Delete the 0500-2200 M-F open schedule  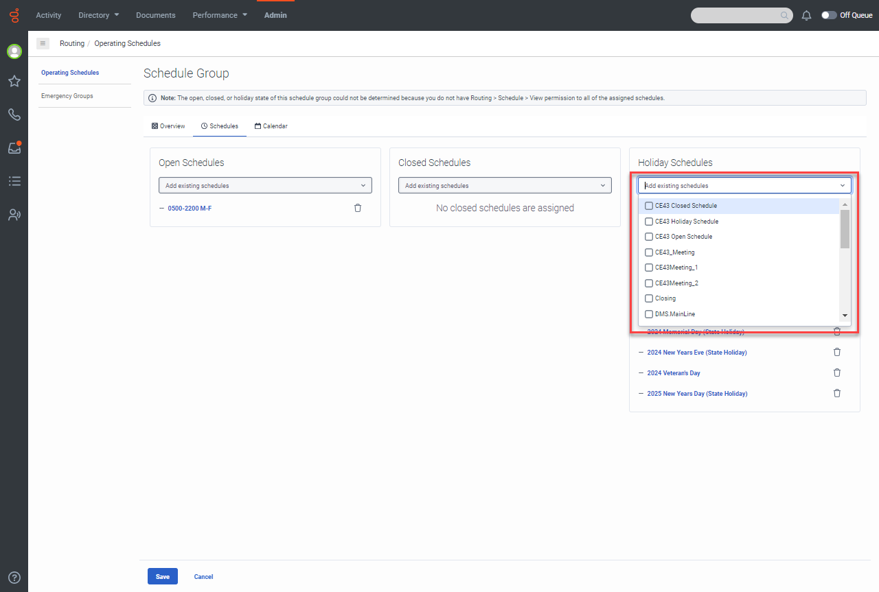[x=358, y=208]
